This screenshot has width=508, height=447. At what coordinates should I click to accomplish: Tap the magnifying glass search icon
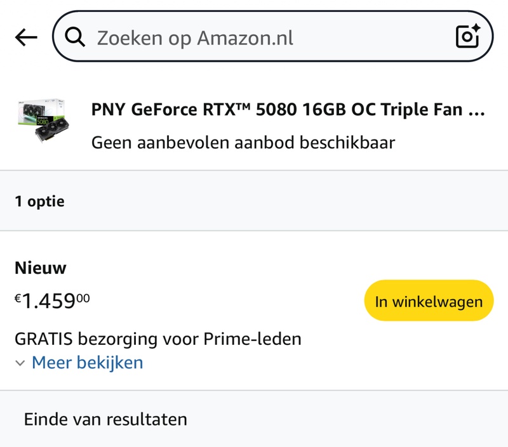[76, 37]
